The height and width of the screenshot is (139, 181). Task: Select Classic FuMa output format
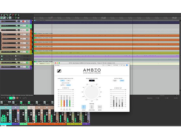click(x=115, y=81)
